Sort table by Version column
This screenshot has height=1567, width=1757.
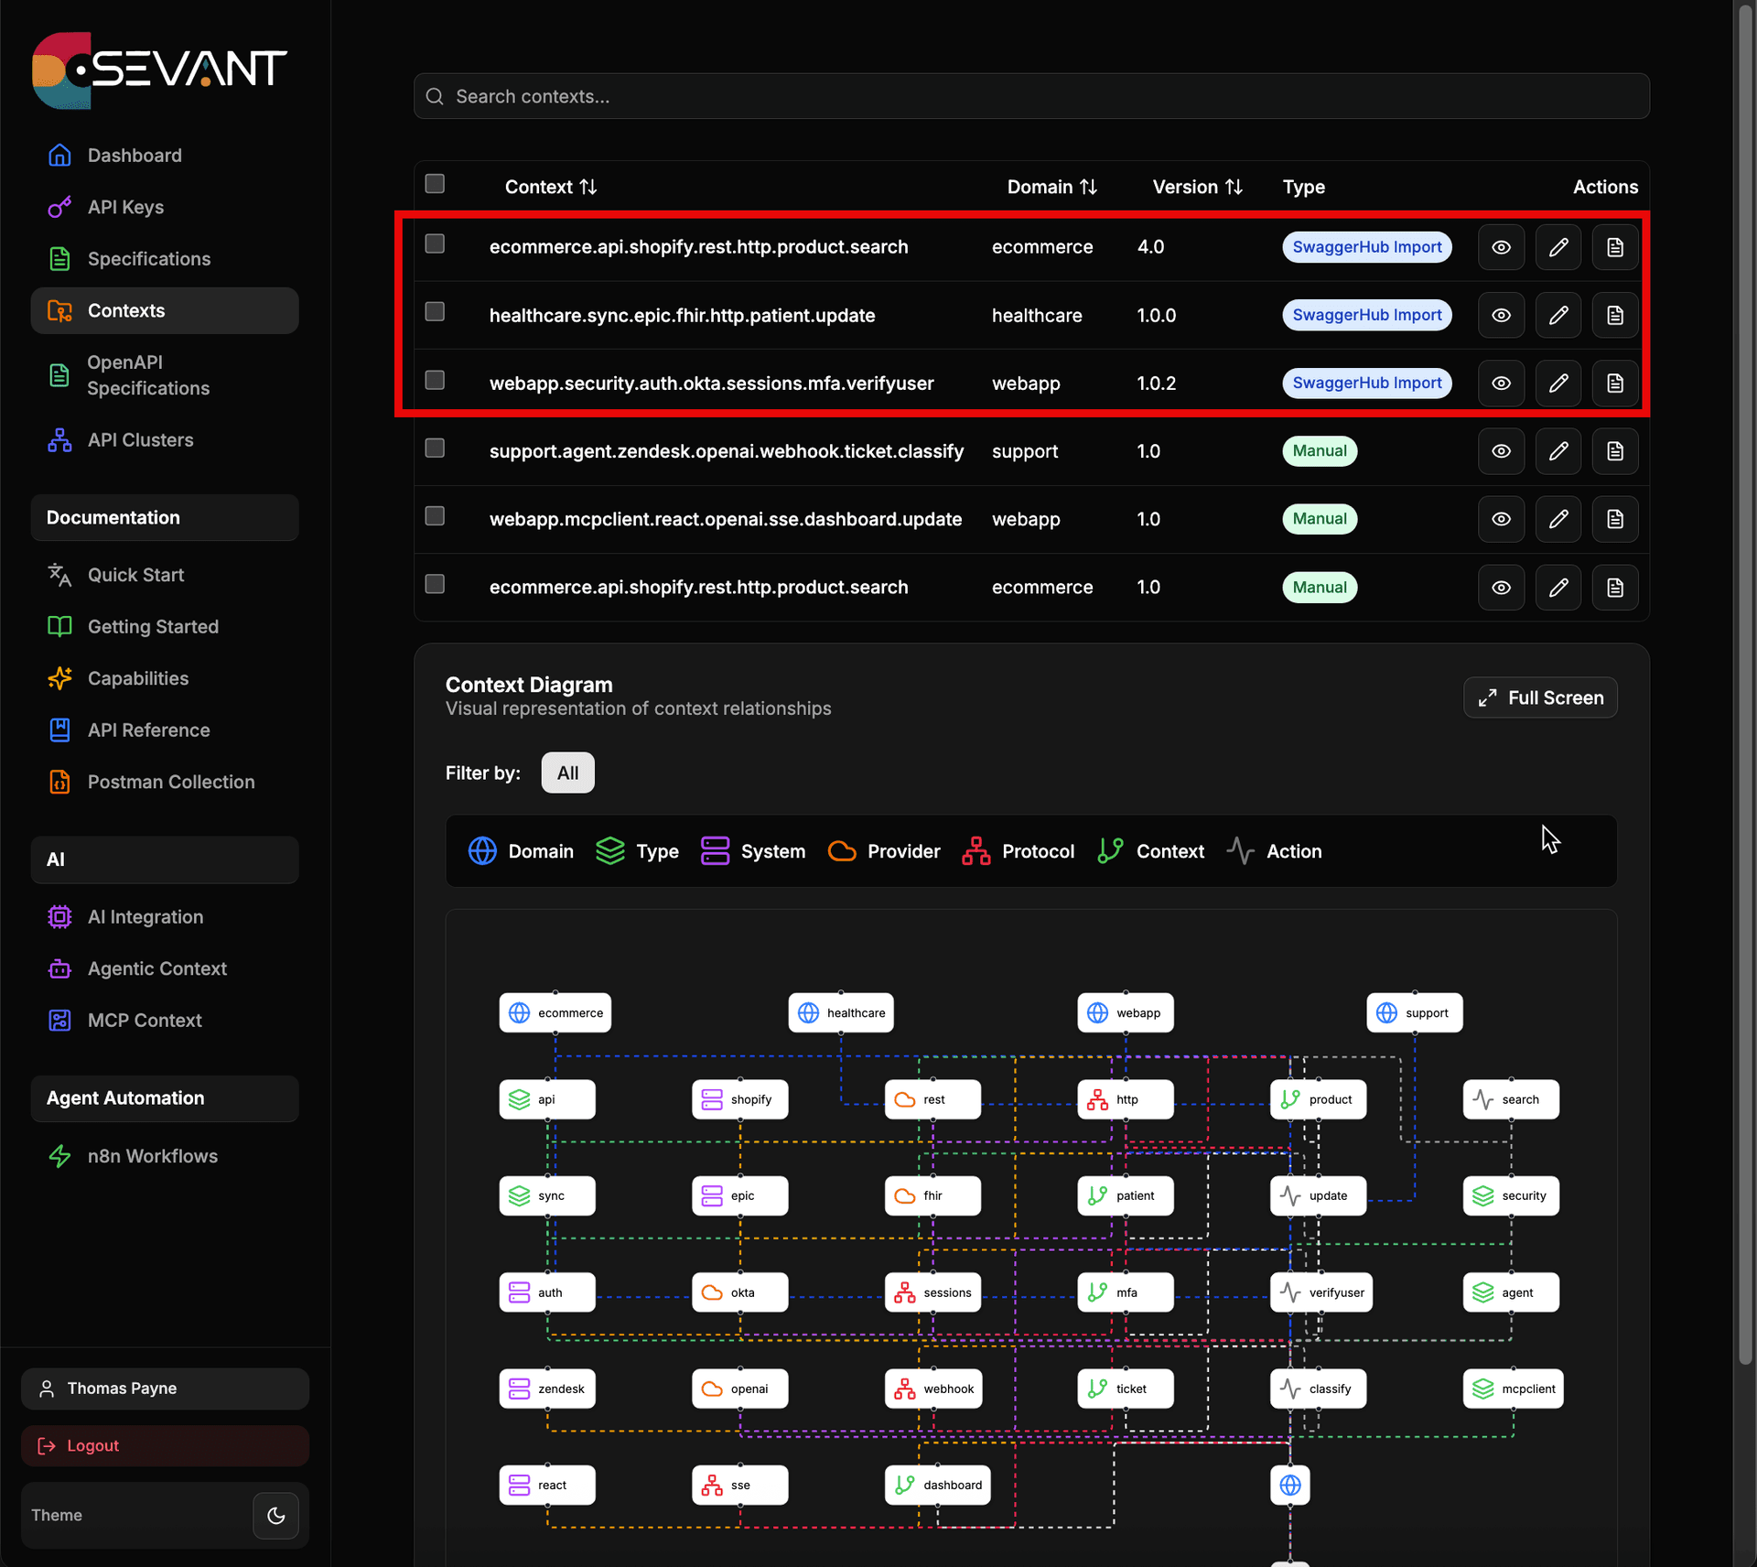pos(1198,187)
